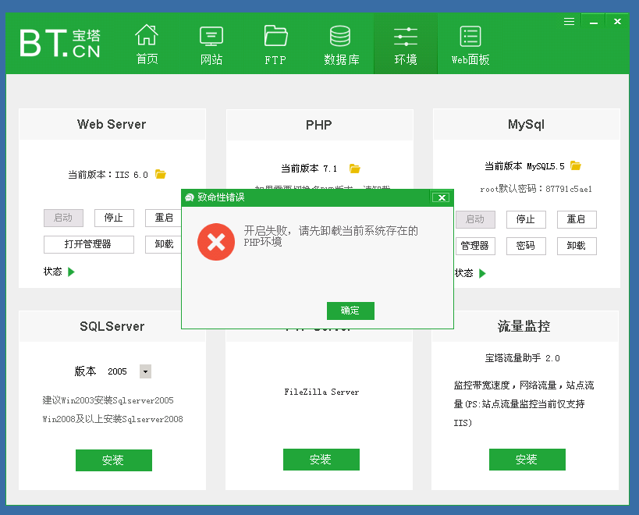Click 宝塔流量助手 2.0 text
This screenshot has width=639, height=515.
522,358
